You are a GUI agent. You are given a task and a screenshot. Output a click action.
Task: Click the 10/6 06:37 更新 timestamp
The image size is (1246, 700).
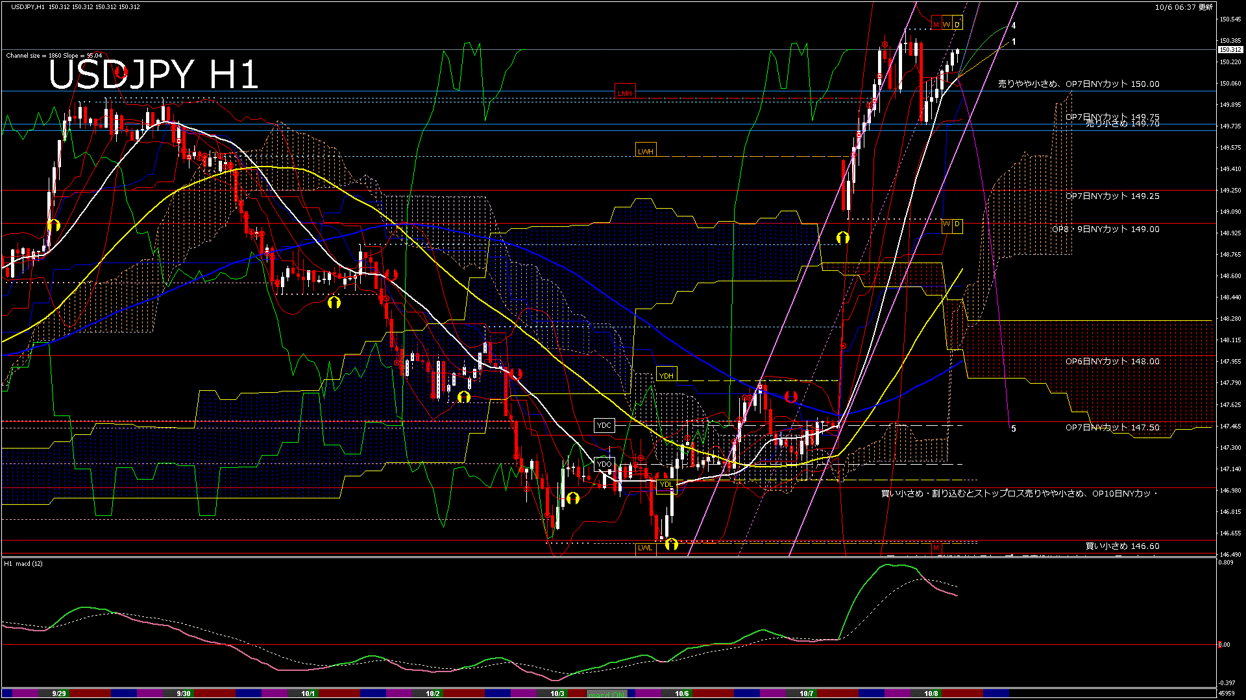[1183, 7]
